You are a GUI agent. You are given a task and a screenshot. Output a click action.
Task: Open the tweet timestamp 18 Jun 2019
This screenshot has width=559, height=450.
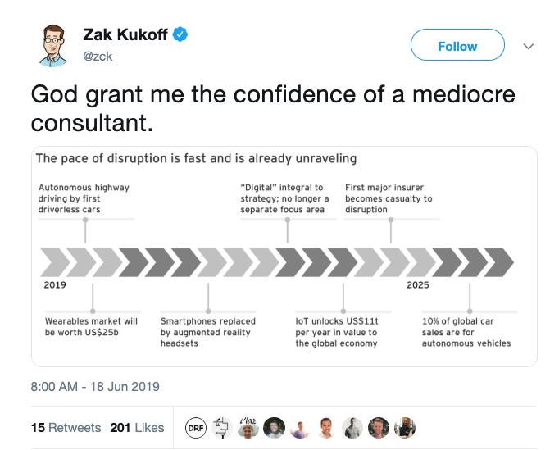click(95, 387)
